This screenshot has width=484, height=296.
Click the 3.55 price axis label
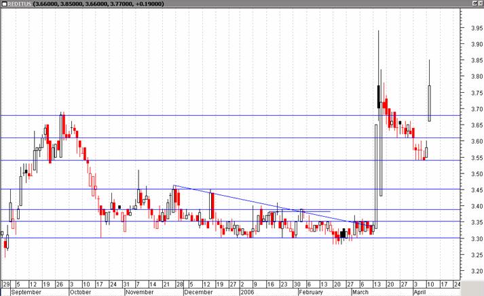(x=477, y=158)
